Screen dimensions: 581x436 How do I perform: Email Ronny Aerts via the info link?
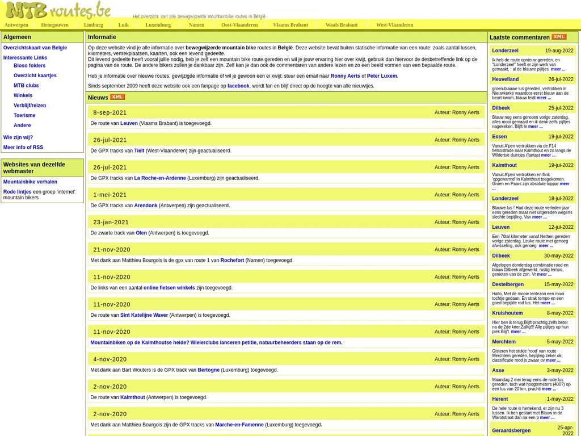[x=346, y=76]
